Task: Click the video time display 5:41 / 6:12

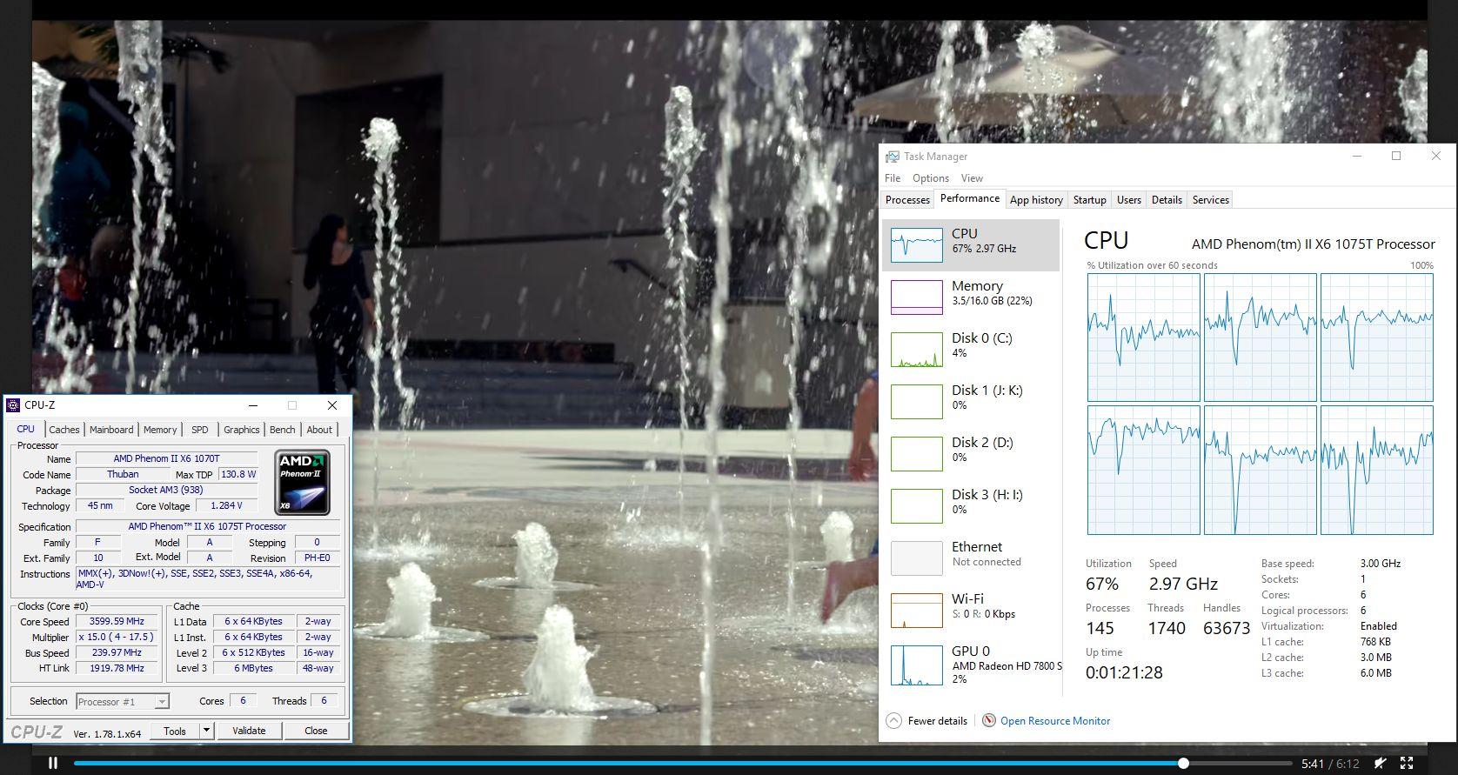Action: 1330,764
